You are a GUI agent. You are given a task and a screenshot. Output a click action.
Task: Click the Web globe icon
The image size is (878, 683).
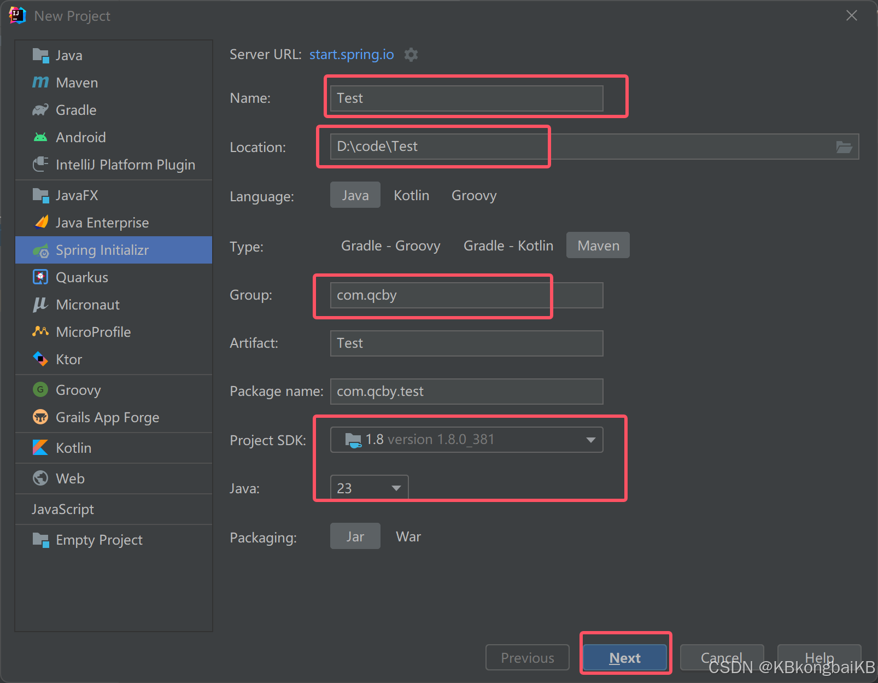[x=40, y=478]
